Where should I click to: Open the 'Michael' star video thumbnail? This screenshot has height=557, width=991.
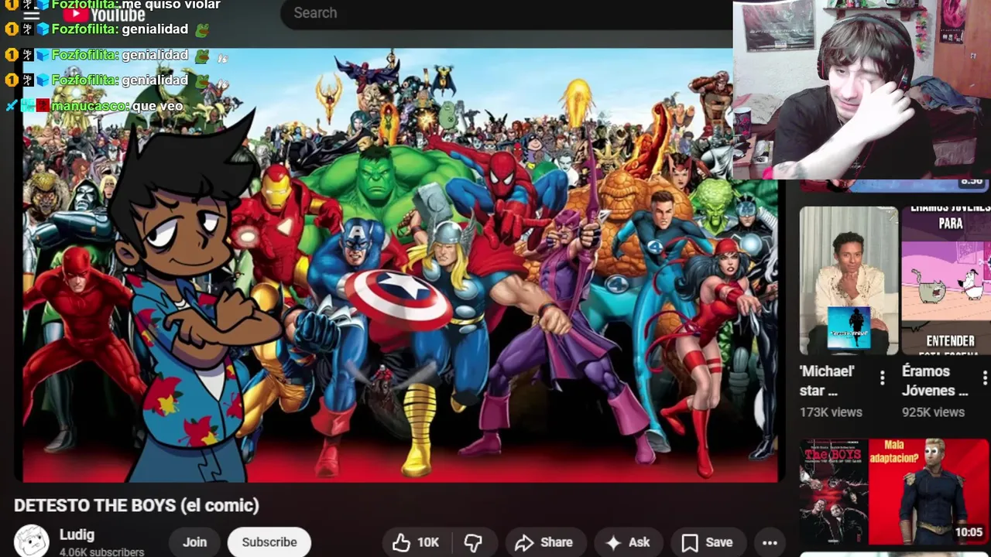pos(849,280)
